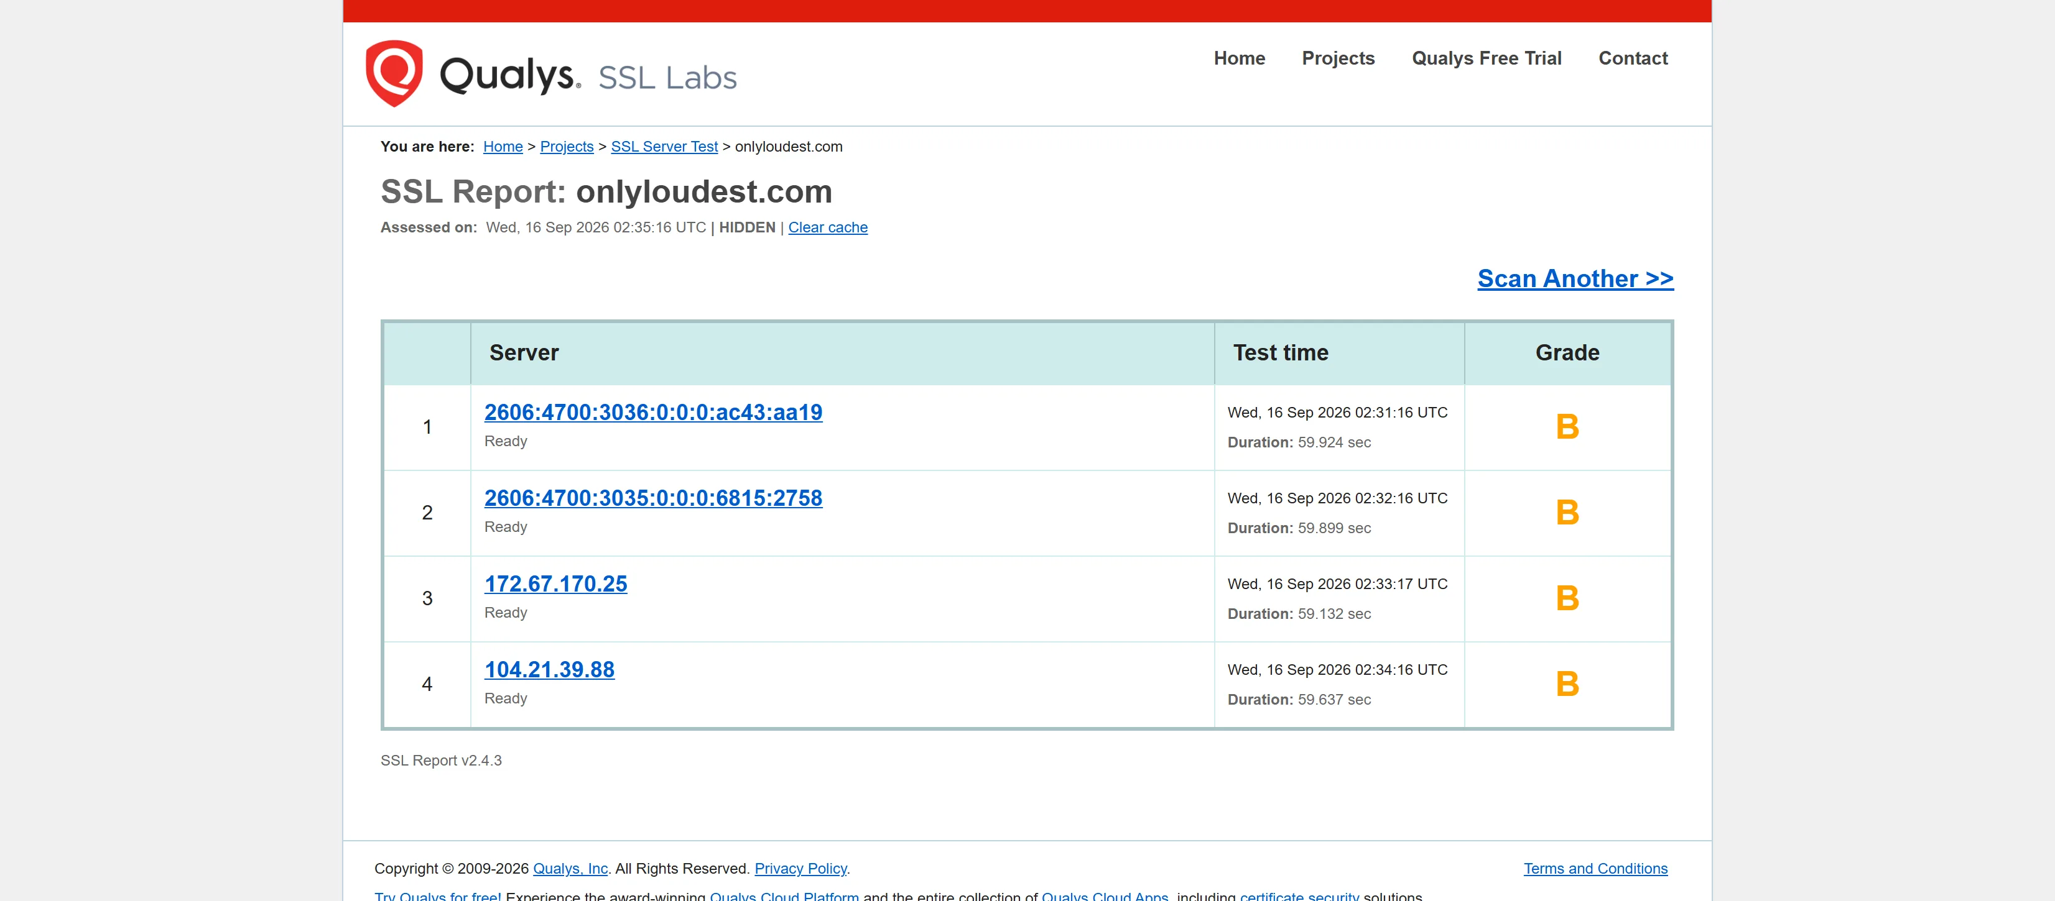Open server 2606:4700:3035:0:0:0:6815:2758 report
This screenshot has height=901, width=2055.
coord(652,499)
